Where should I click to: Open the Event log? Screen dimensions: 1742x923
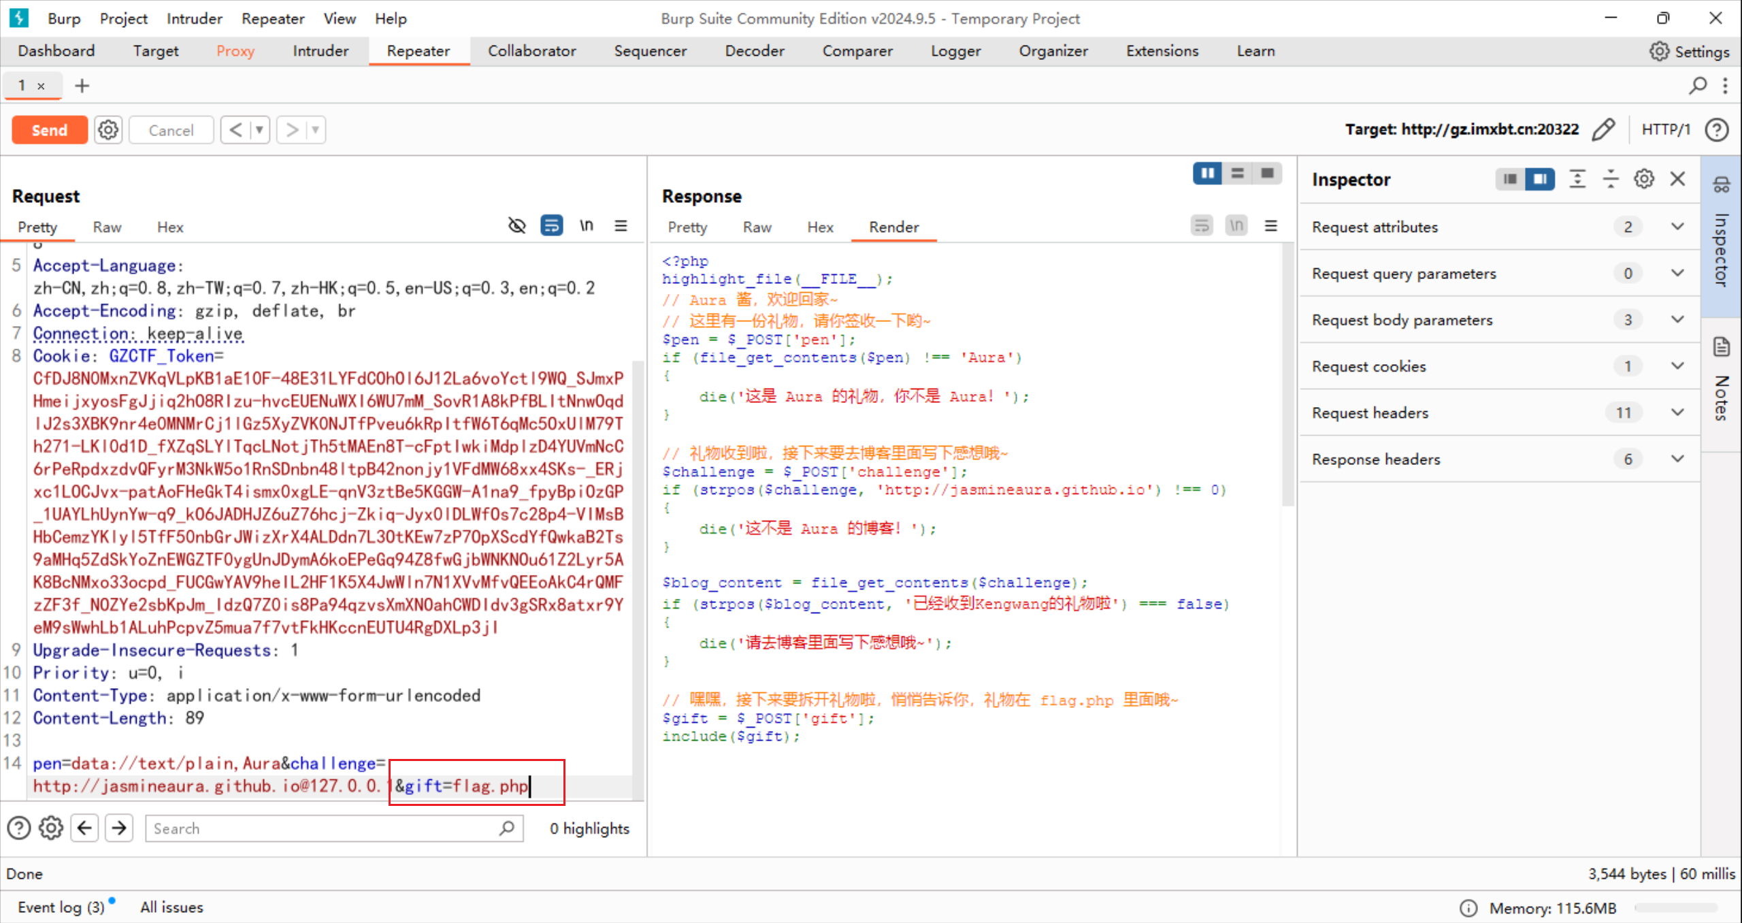point(61,907)
